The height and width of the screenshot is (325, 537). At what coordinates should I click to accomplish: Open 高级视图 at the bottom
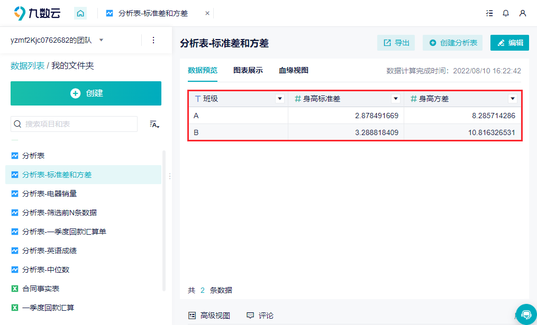tap(210, 316)
